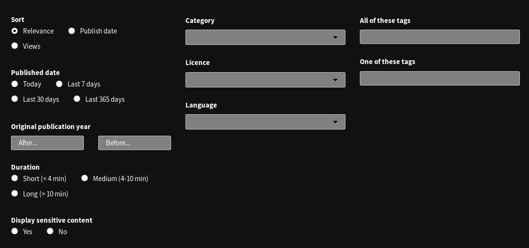This screenshot has height=248, width=529.
Task: Open the Category dropdown
Action: point(265,37)
